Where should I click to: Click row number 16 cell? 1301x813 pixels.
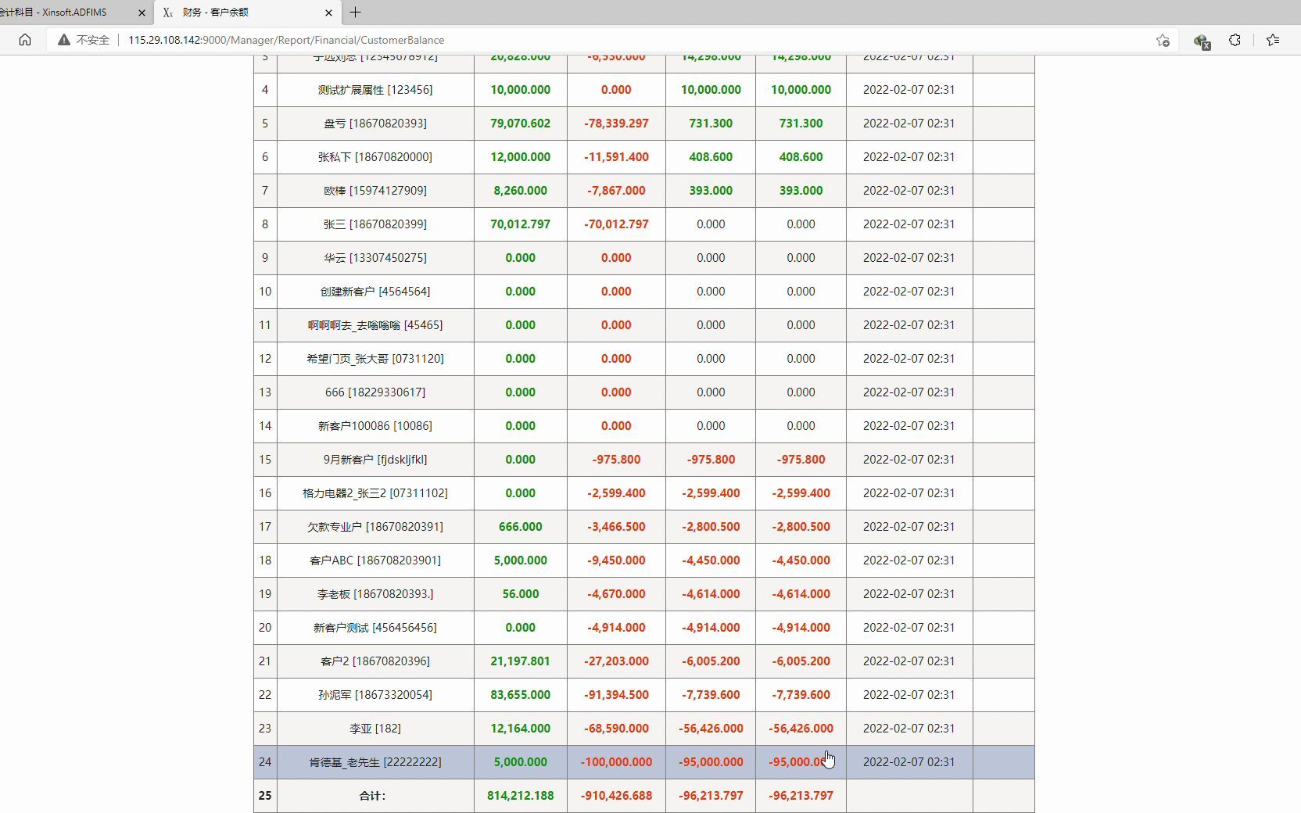pyautogui.click(x=265, y=493)
